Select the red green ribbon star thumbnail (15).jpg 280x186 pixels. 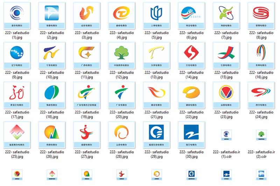click(226, 56)
